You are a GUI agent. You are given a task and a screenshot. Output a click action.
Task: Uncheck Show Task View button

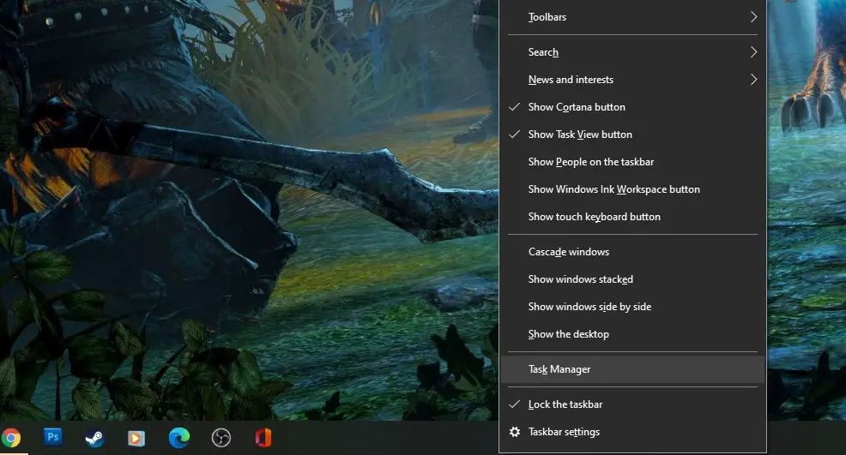(x=632, y=135)
